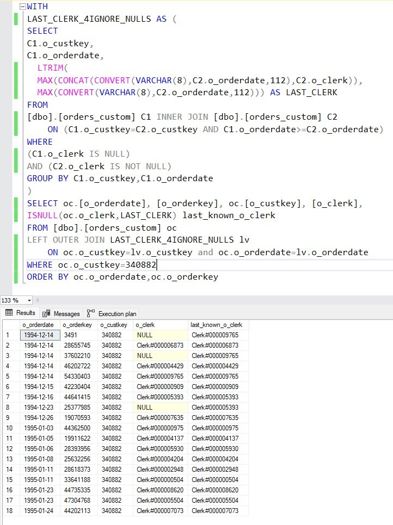Click the Execution plan tab icon

click(x=91, y=313)
